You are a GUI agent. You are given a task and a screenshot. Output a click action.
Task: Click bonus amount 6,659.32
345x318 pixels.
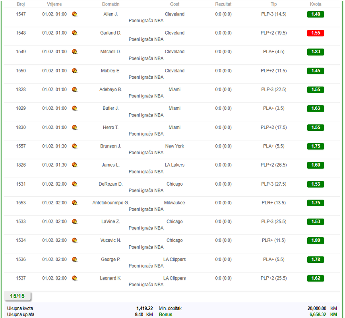point(318,314)
